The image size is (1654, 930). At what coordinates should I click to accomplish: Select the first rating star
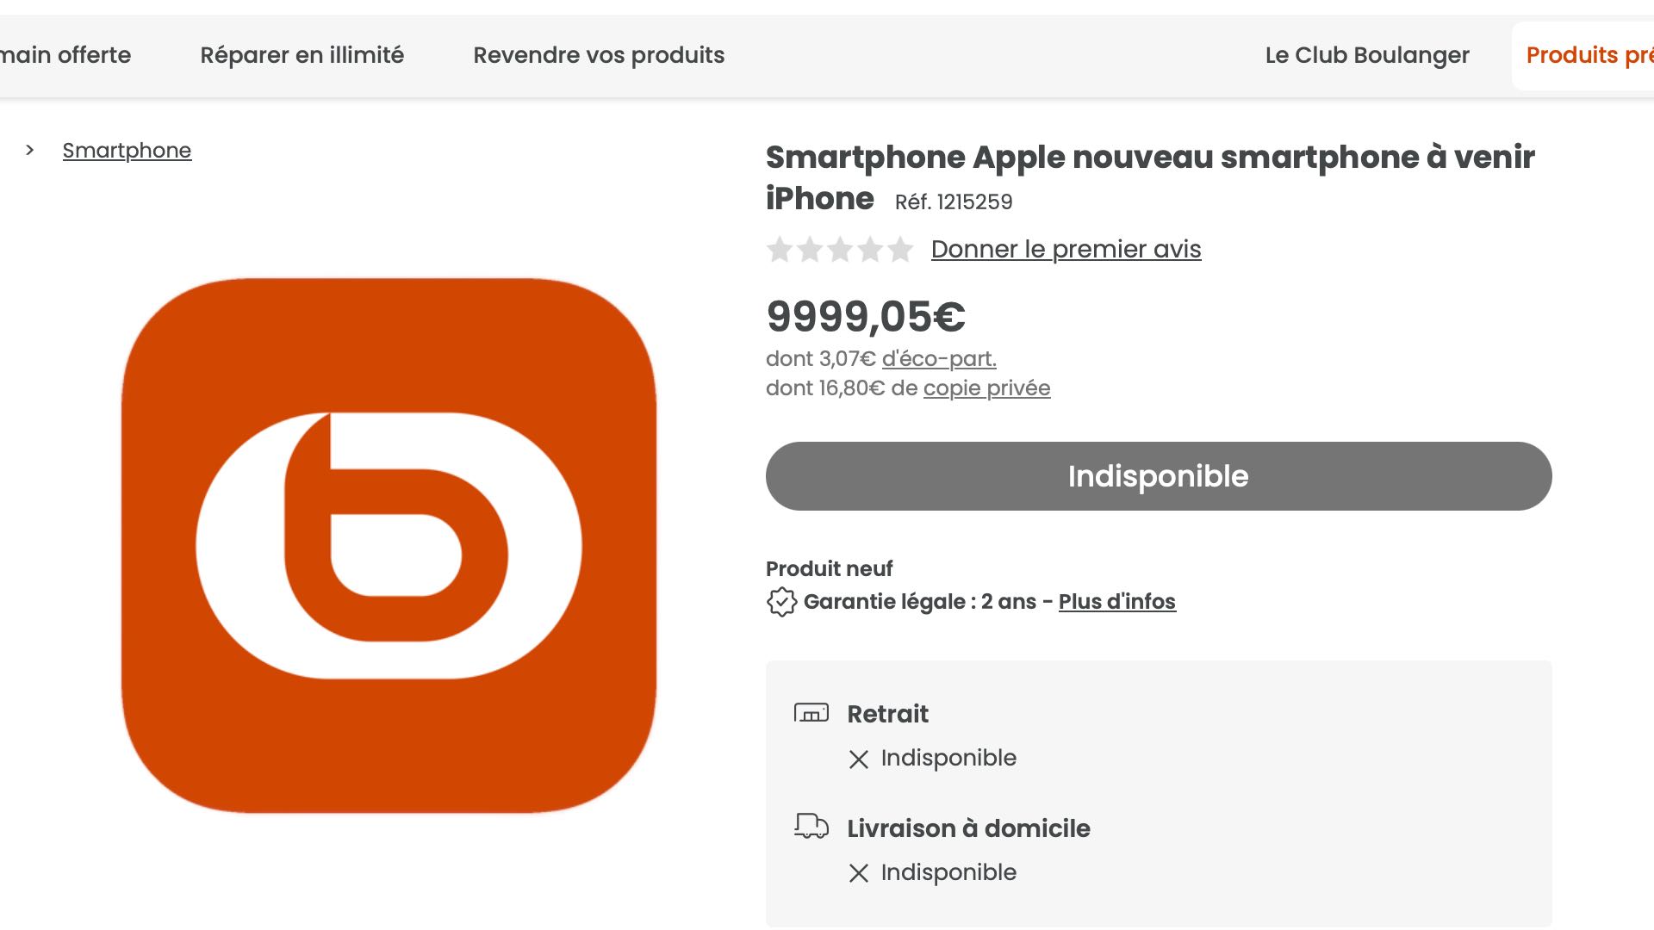coord(780,250)
